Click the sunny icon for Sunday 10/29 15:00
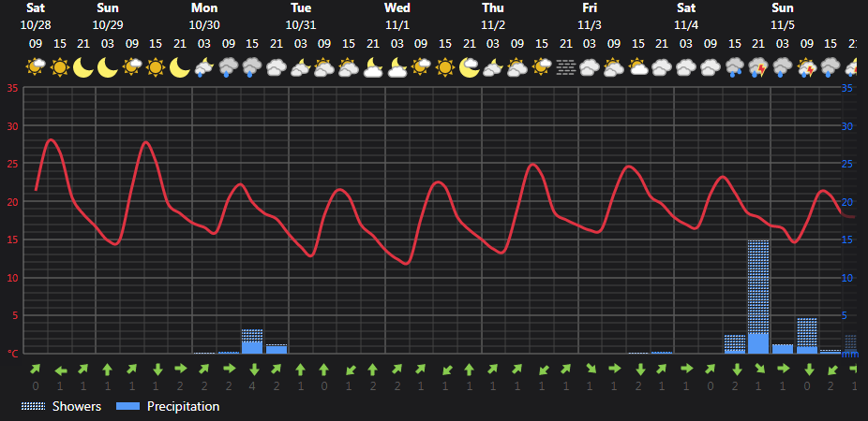 click(156, 67)
